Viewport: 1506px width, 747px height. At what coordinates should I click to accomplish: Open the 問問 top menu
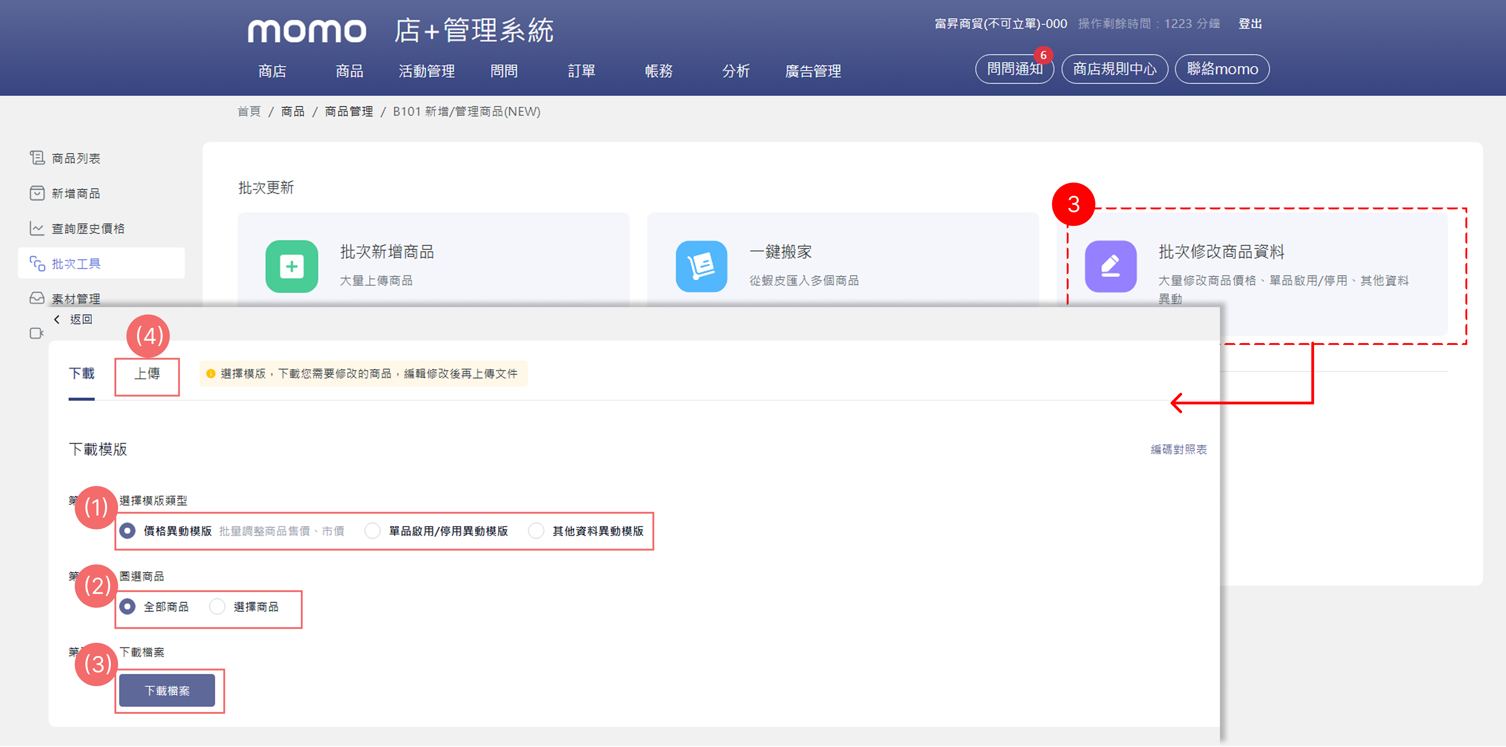point(504,71)
